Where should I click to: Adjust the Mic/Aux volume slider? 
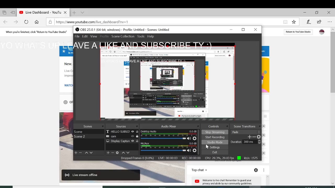[163, 150]
